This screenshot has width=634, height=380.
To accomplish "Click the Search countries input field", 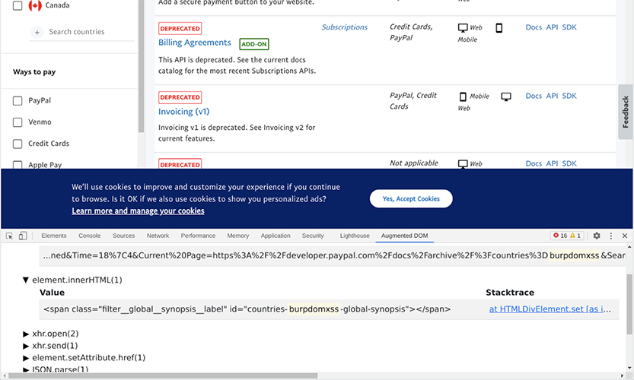I will coord(82,32).
